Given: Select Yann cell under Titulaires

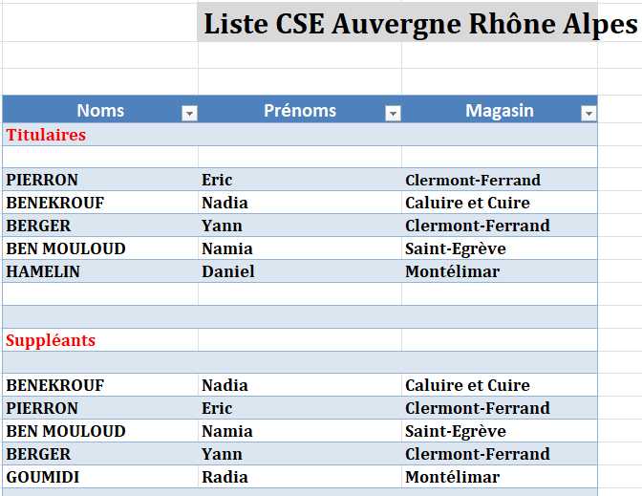Looking at the screenshot, I should [x=222, y=226].
